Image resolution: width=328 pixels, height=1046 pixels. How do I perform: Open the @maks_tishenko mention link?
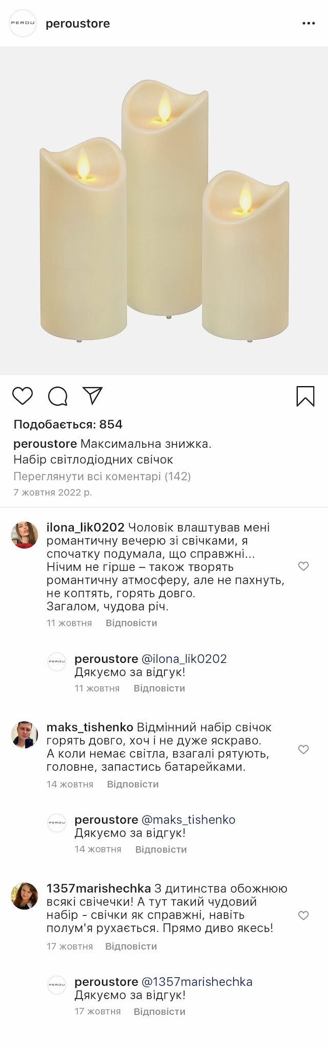188,820
